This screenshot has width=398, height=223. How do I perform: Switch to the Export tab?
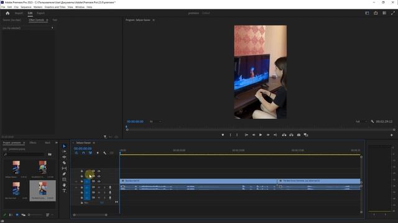point(40,13)
